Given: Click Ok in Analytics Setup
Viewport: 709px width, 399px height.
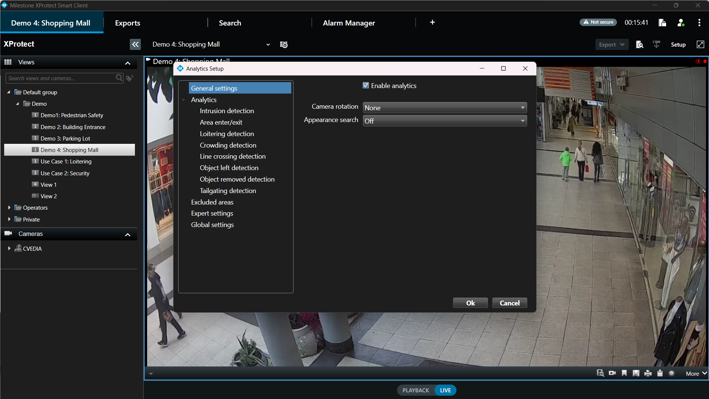Looking at the screenshot, I should point(470,303).
